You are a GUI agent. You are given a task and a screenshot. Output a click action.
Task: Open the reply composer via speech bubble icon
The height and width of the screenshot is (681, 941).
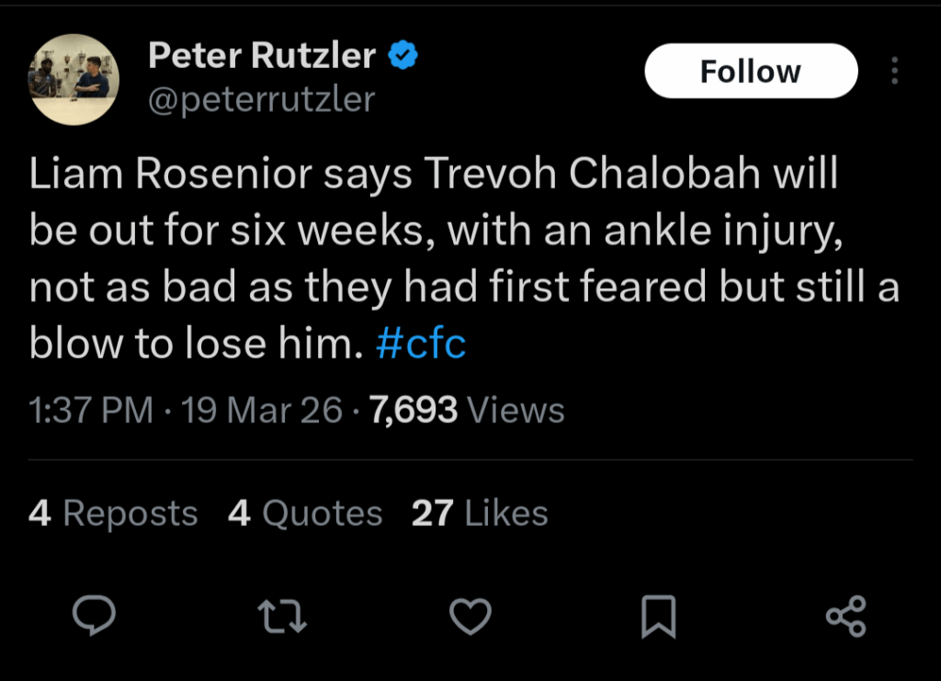point(95,617)
